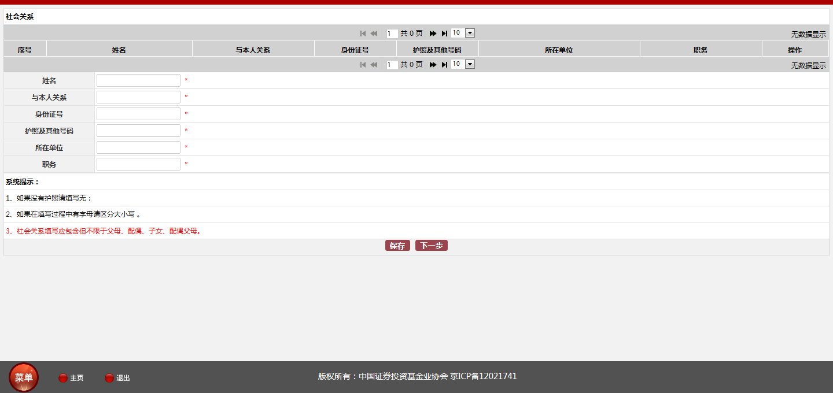
Task: Click previous-page icon in top pager
Action: (x=374, y=34)
